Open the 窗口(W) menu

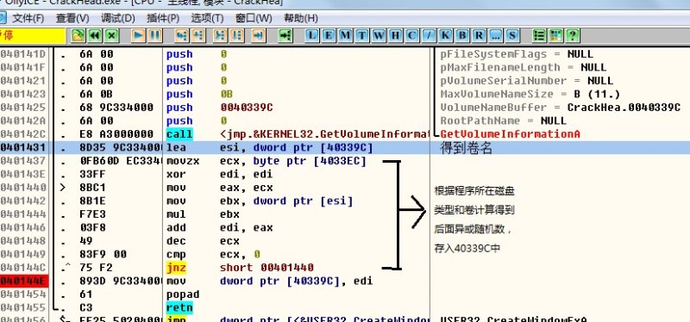click(x=254, y=18)
